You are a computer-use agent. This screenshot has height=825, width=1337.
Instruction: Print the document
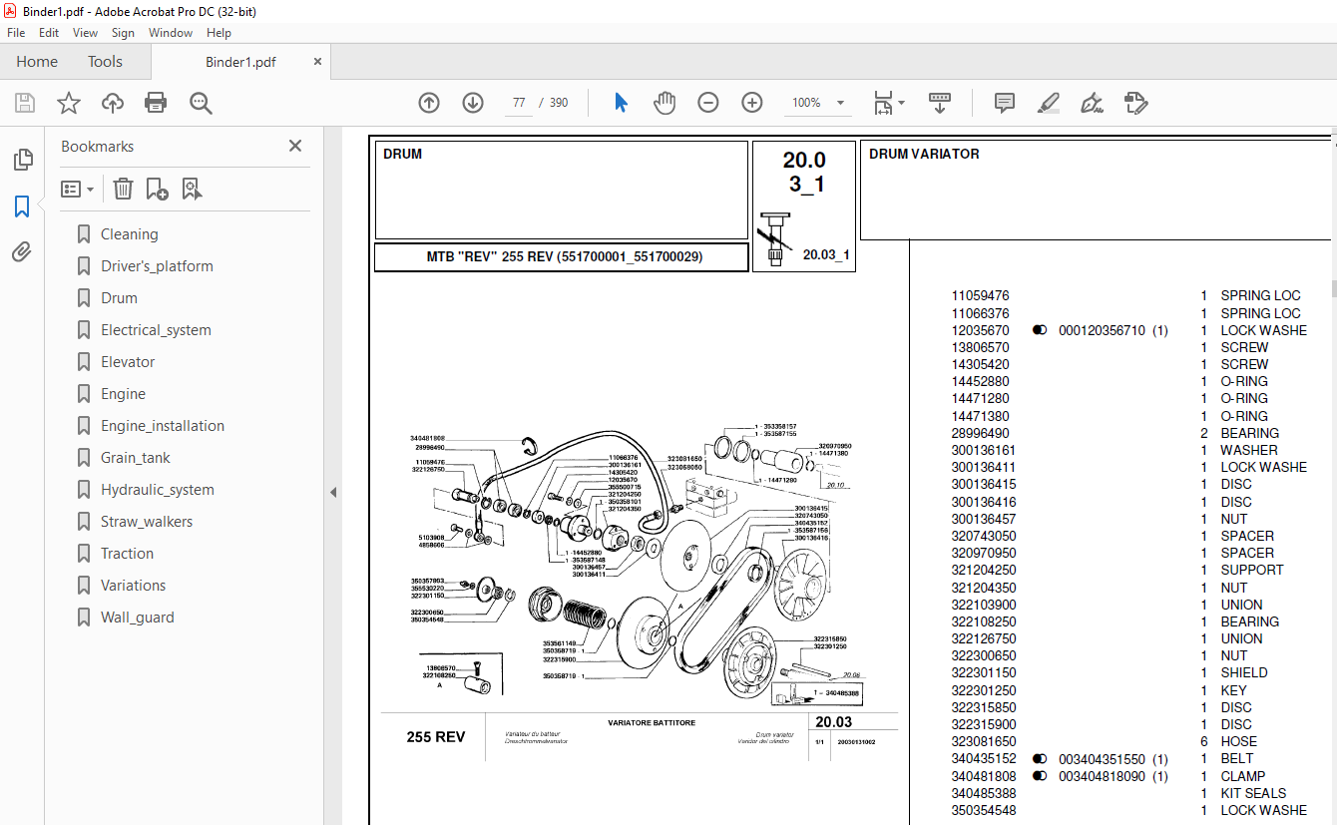coord(156,103)
